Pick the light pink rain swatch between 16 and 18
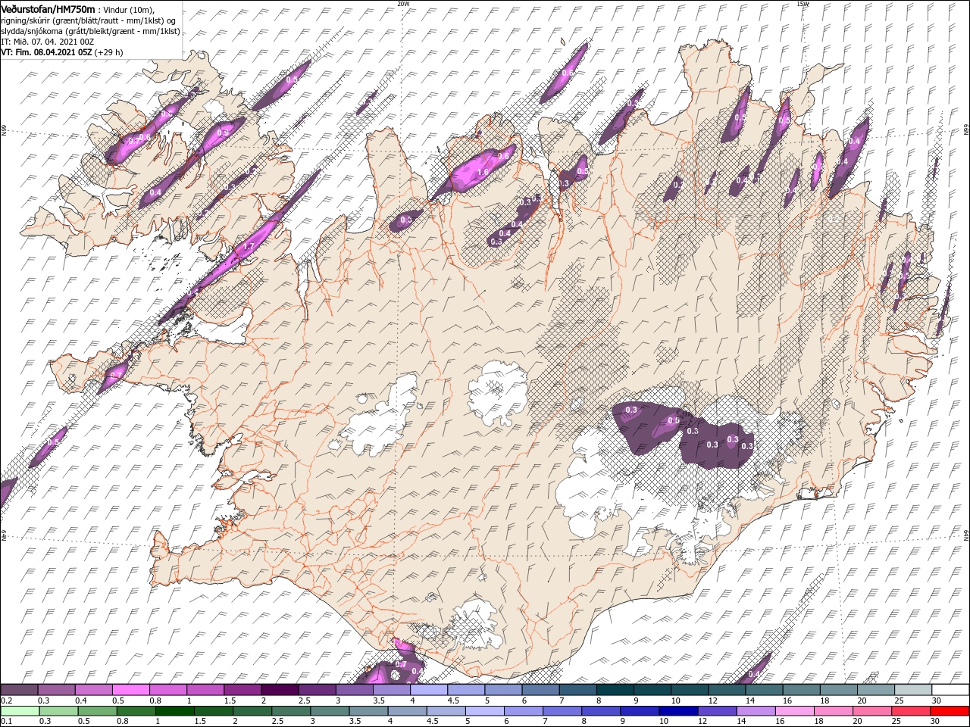970x727 pixels. click(x=794, y=710)
